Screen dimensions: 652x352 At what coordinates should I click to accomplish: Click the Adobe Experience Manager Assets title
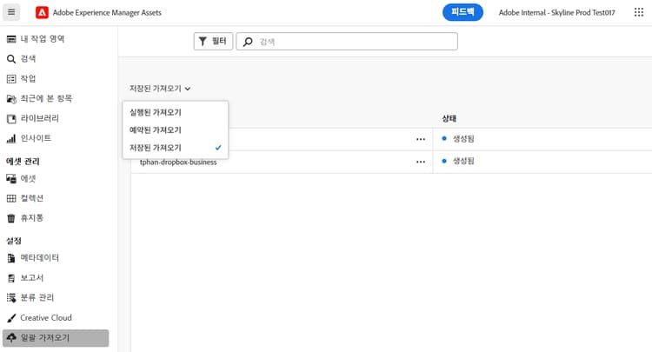[107, 13]
